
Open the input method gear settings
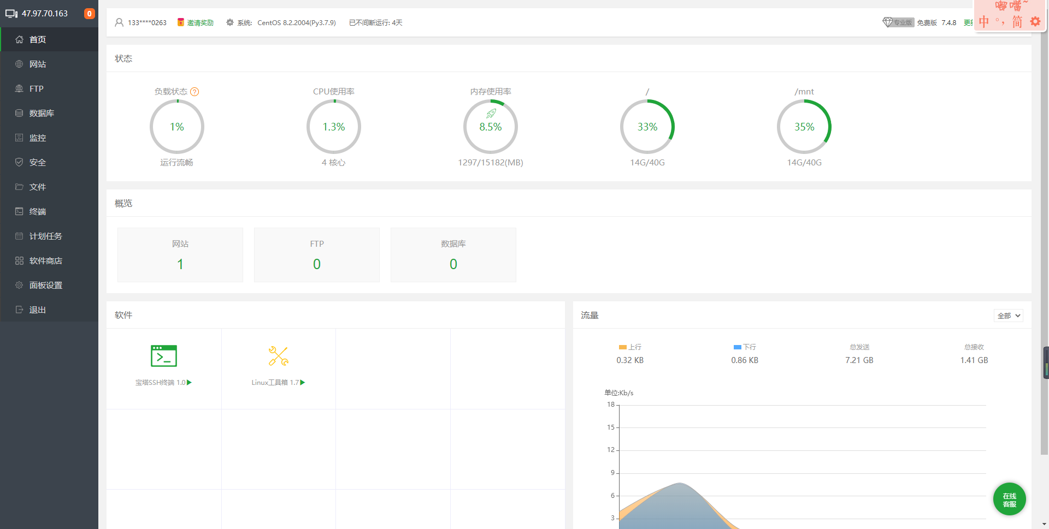click(1035, 22)
